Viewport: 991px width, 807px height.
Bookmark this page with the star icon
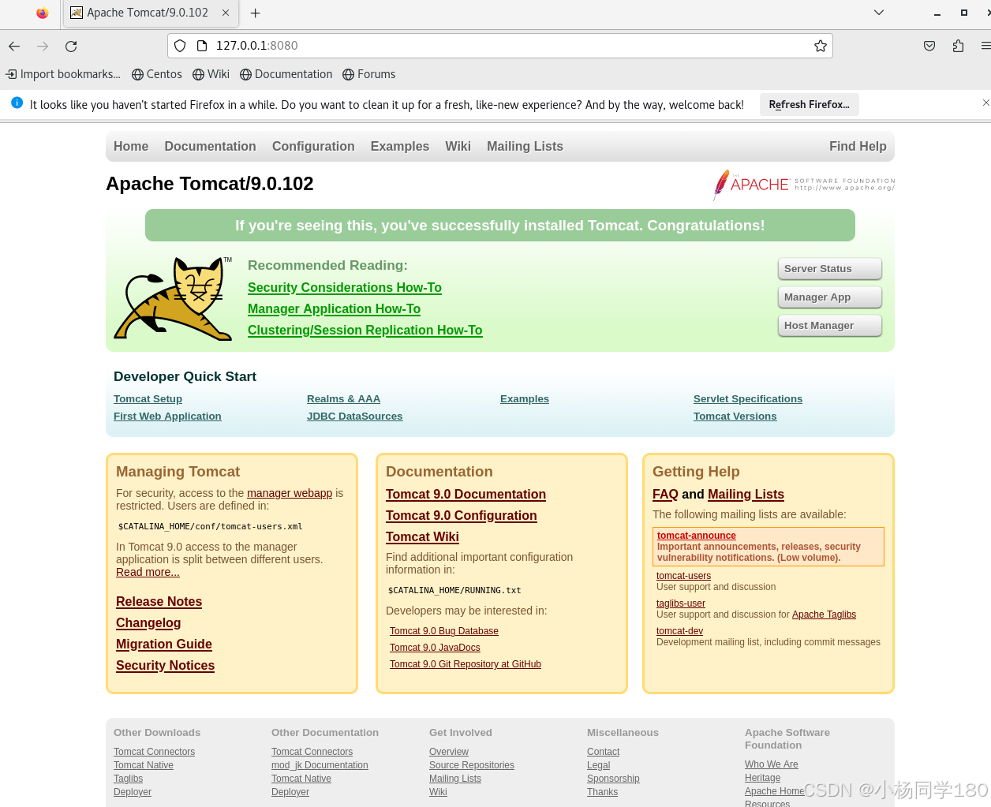click(x=821, y=46)
